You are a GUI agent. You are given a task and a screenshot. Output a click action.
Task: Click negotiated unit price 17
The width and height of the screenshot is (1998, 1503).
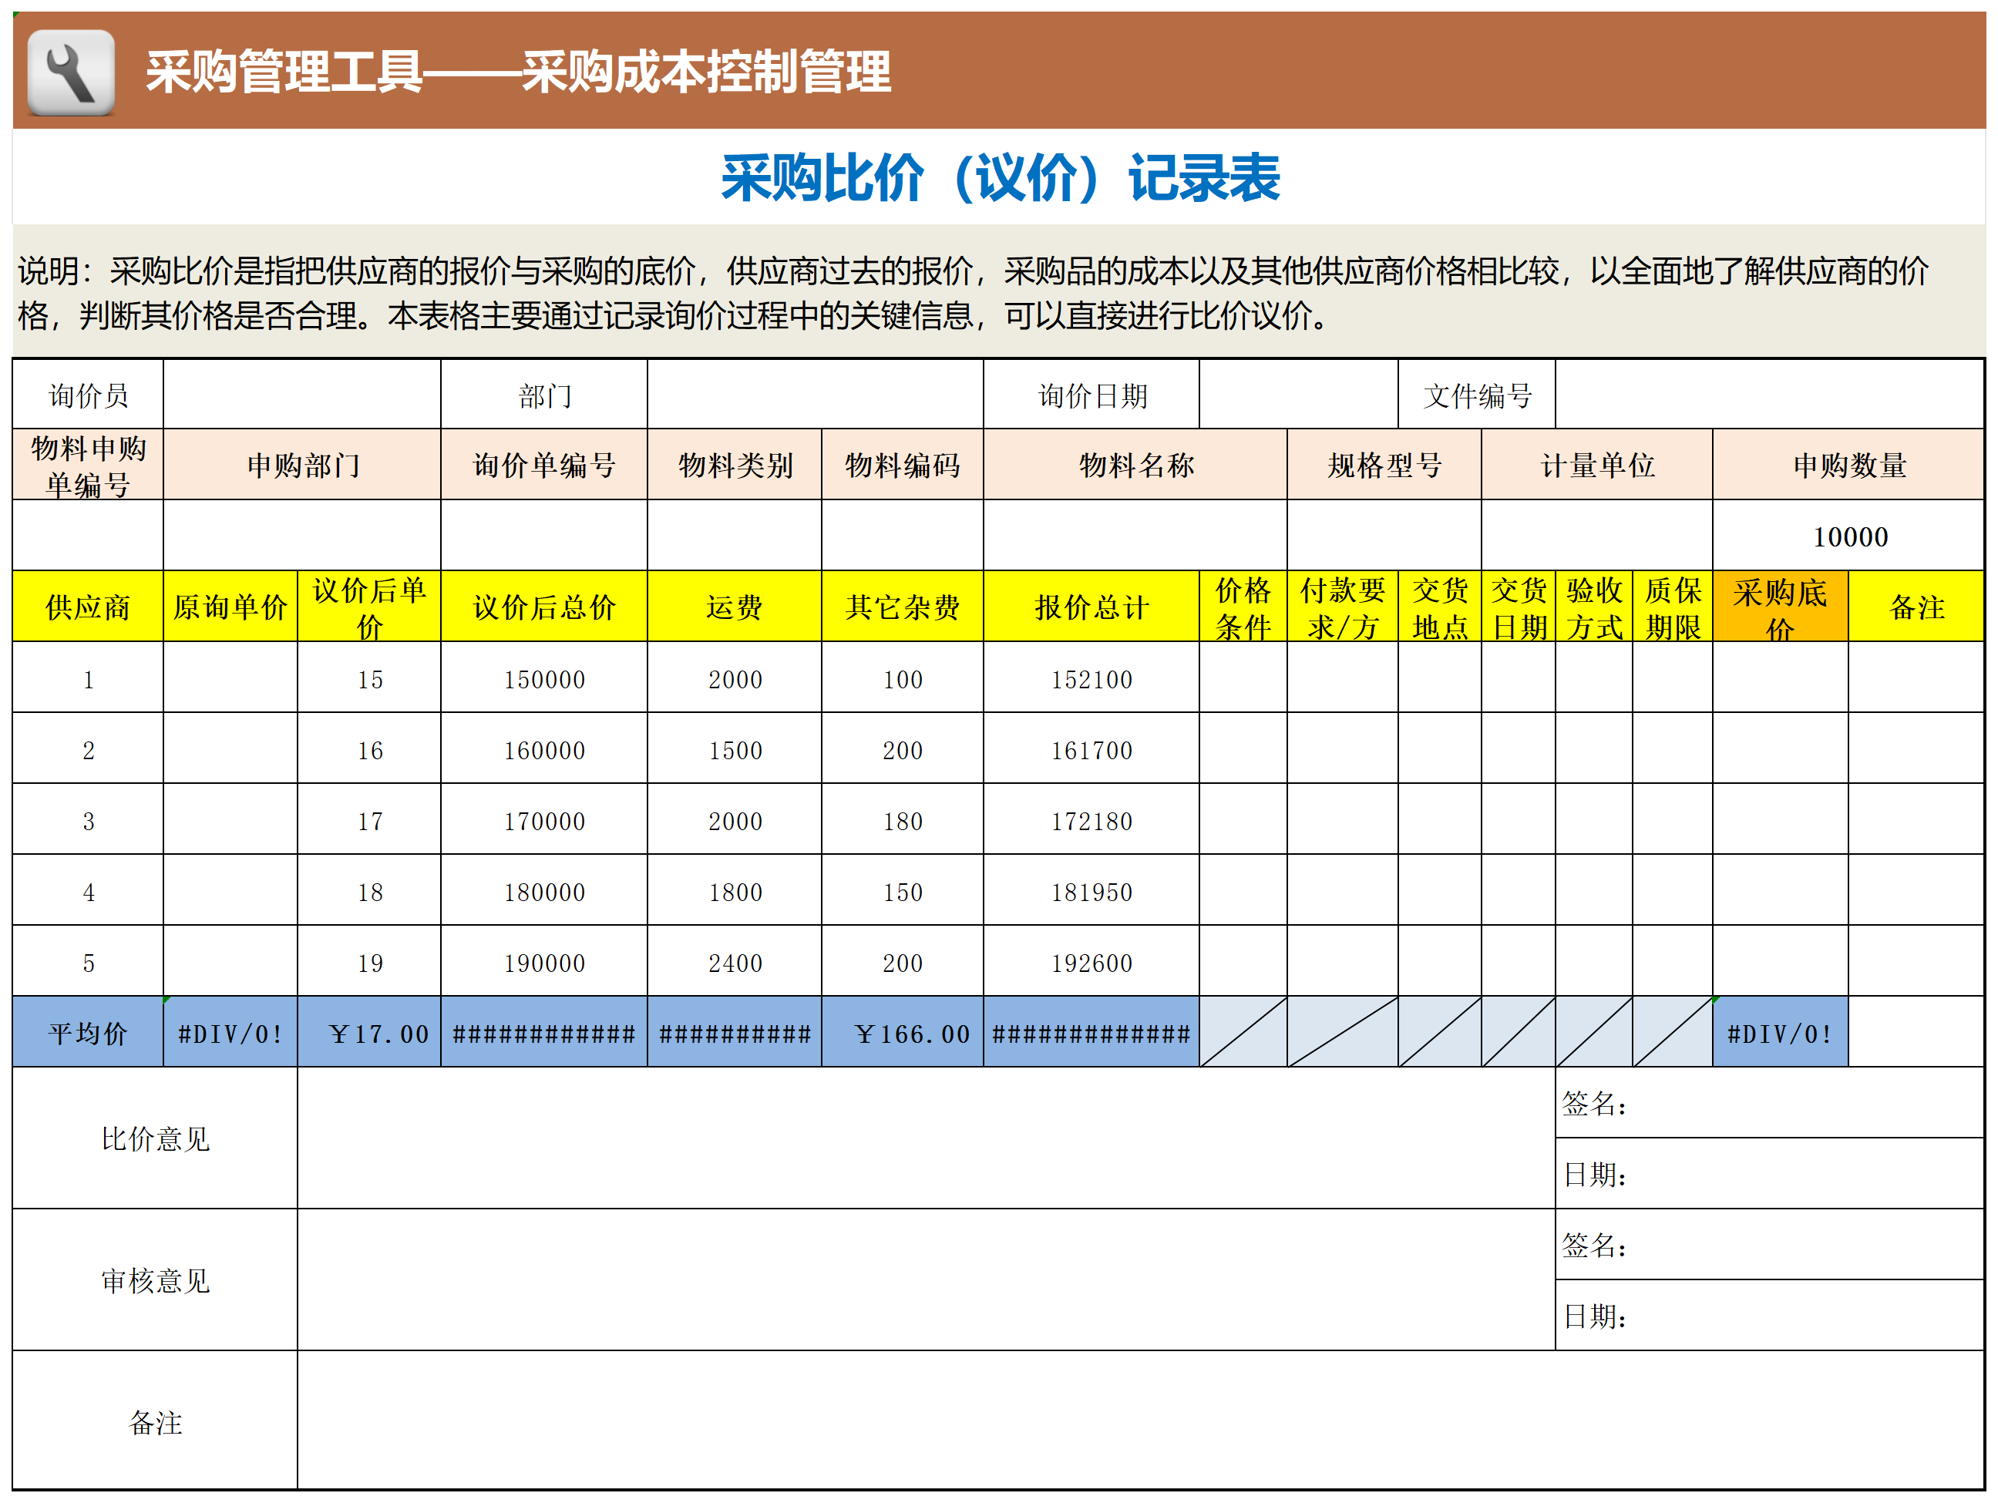coord(369,820)
